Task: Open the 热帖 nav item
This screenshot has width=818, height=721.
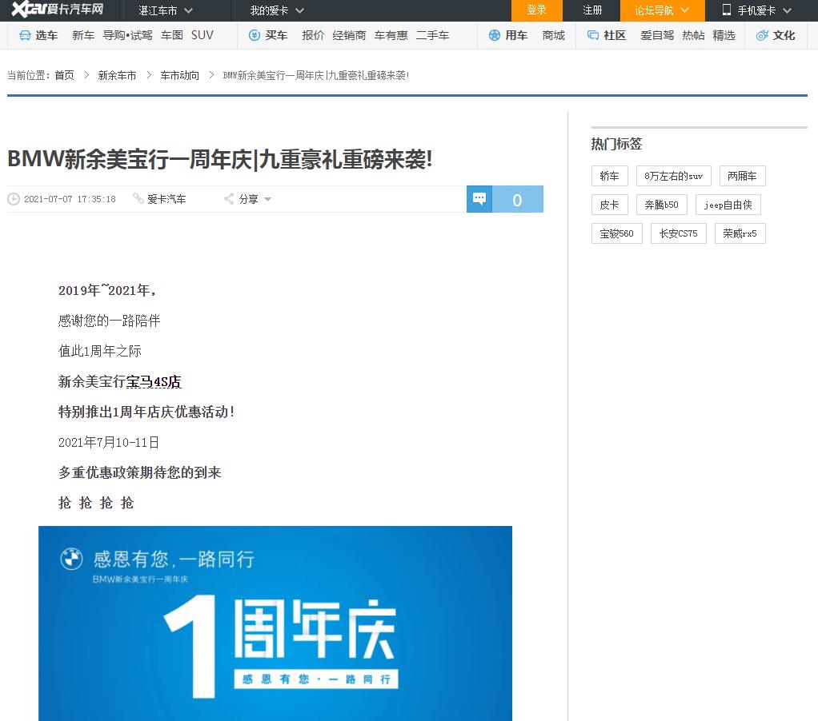Action: 693,35
